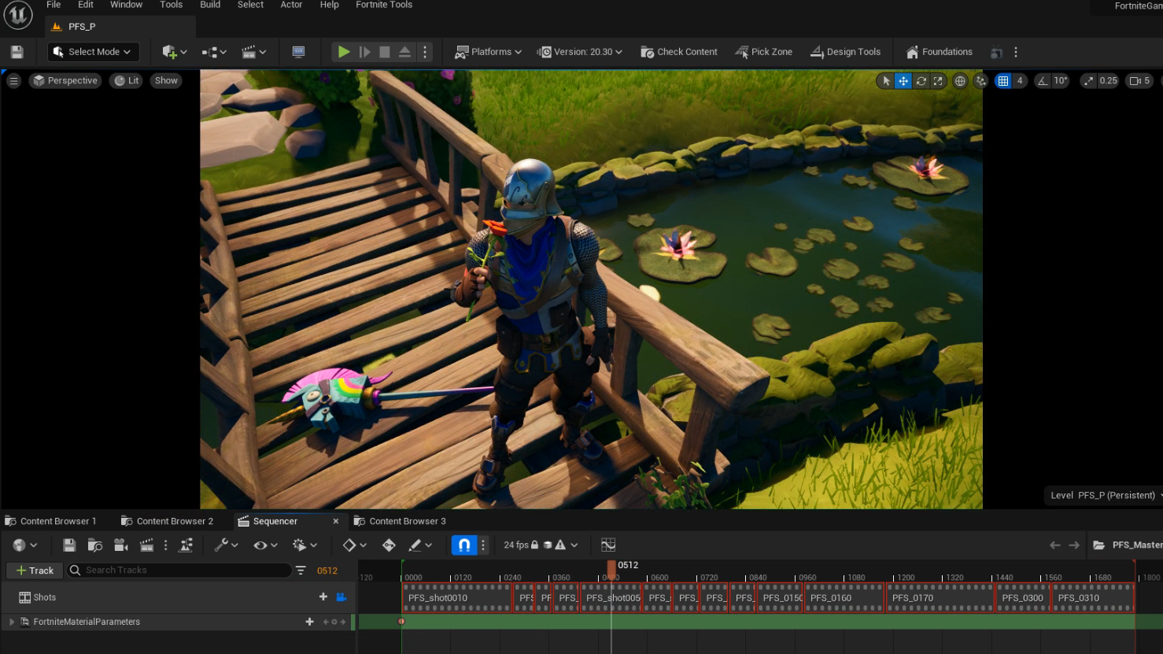Click the Search Tracks input field
This screenshot has height=654, width=1163.
click(181, 570)
